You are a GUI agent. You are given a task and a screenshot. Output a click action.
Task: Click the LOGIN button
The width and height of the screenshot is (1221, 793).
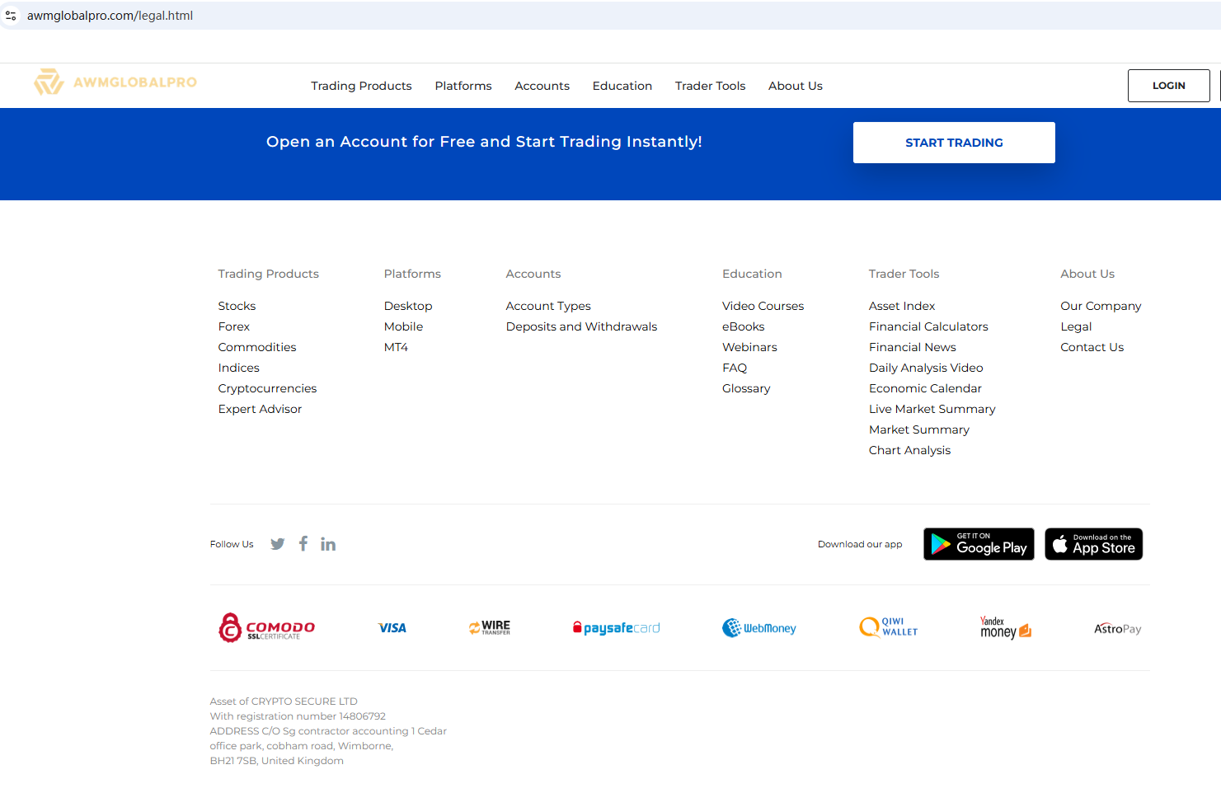[x=1168, y=86]
